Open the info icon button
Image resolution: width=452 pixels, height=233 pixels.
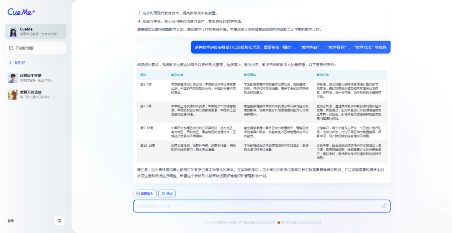click(x=59, y=221)
